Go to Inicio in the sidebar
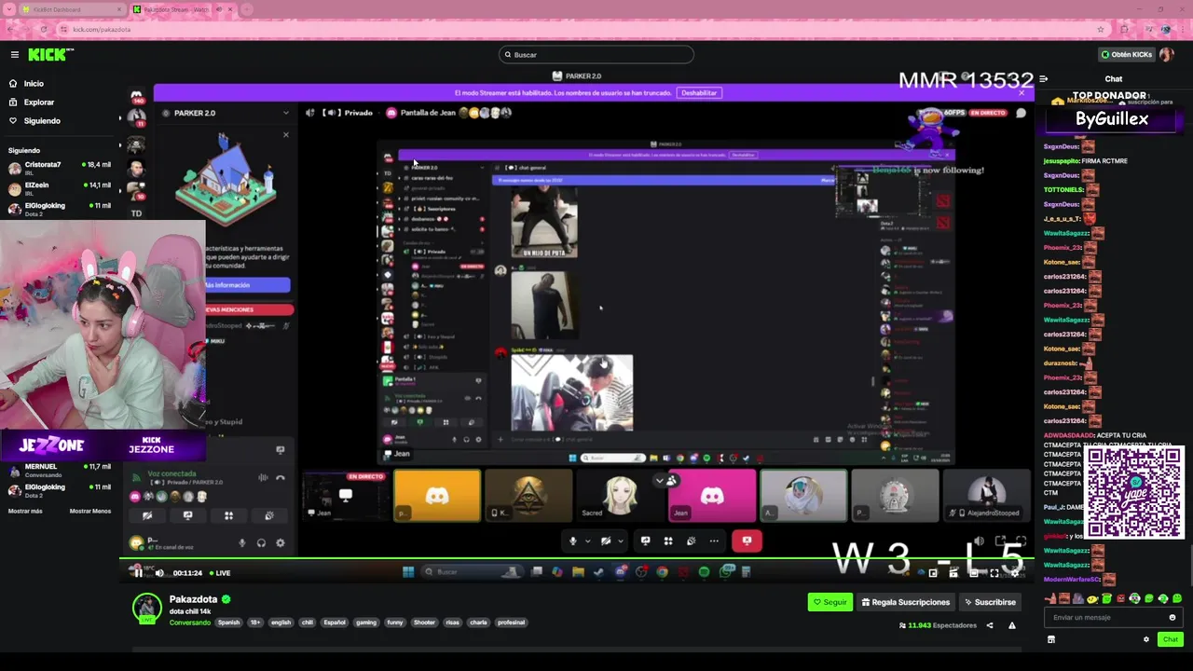The height and width of the screenshot is (671, 1193). (34, 84)
